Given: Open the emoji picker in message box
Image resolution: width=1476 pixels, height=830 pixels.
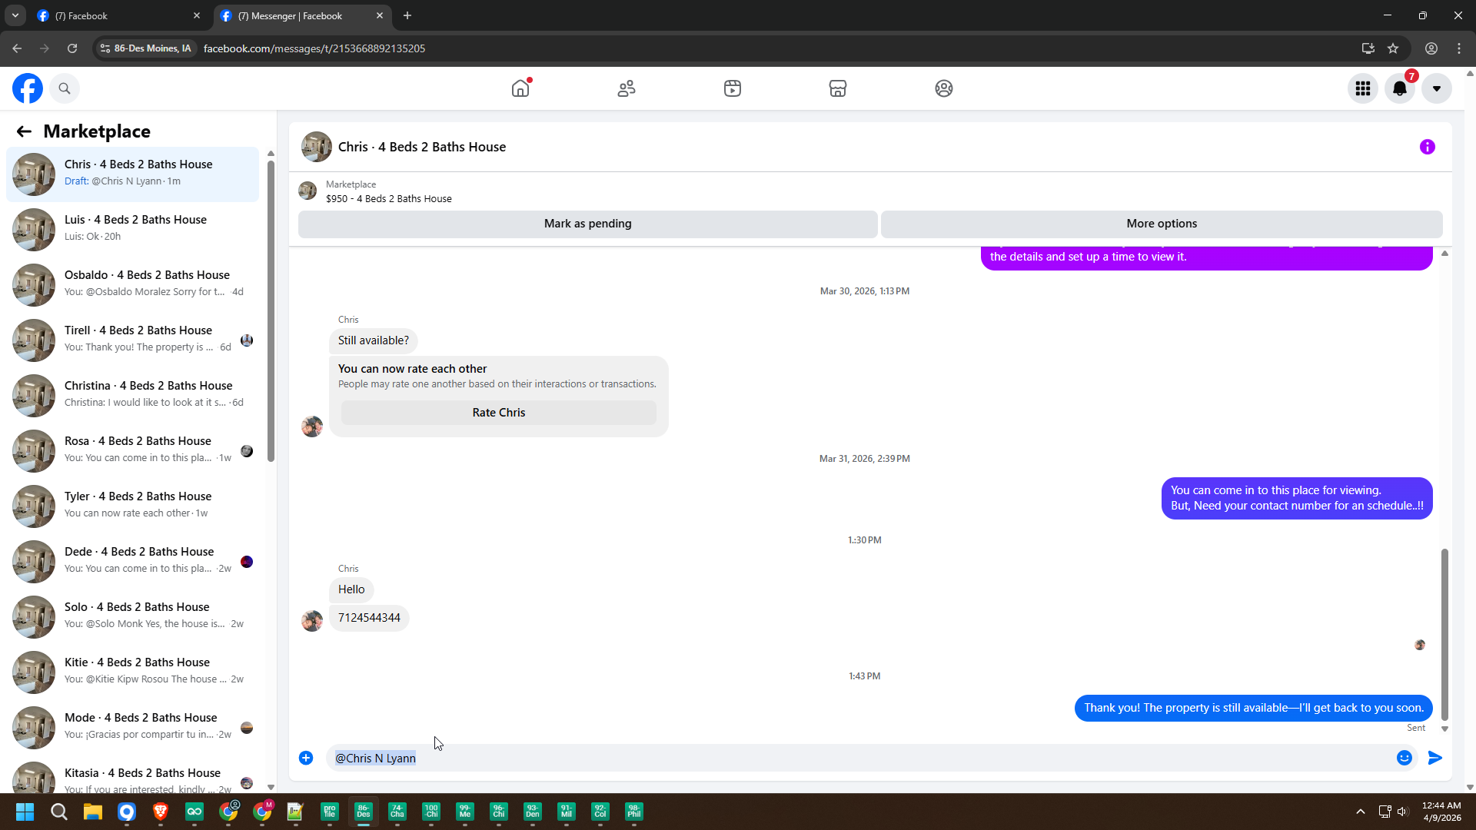Looking at the screenshot, I should tap(1405, 758).
